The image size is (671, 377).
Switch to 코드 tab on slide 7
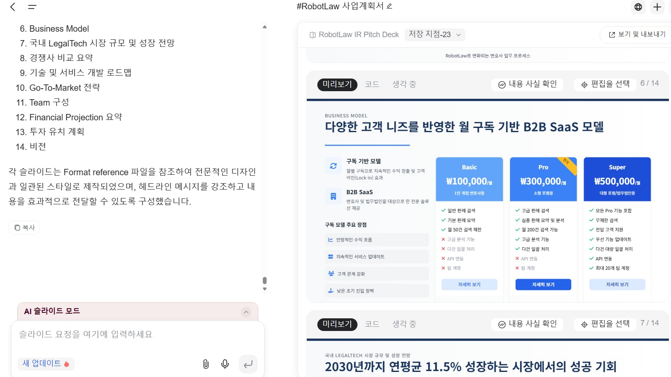(x=372, y=324)
